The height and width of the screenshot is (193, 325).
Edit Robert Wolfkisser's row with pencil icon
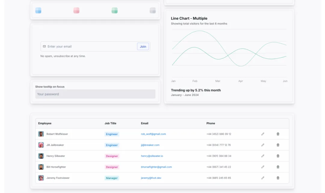263,134
